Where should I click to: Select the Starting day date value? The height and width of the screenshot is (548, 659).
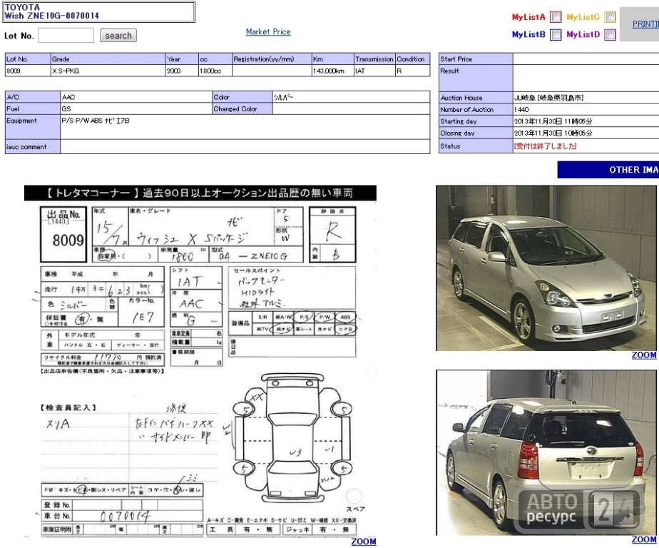[x=553, y=121]
